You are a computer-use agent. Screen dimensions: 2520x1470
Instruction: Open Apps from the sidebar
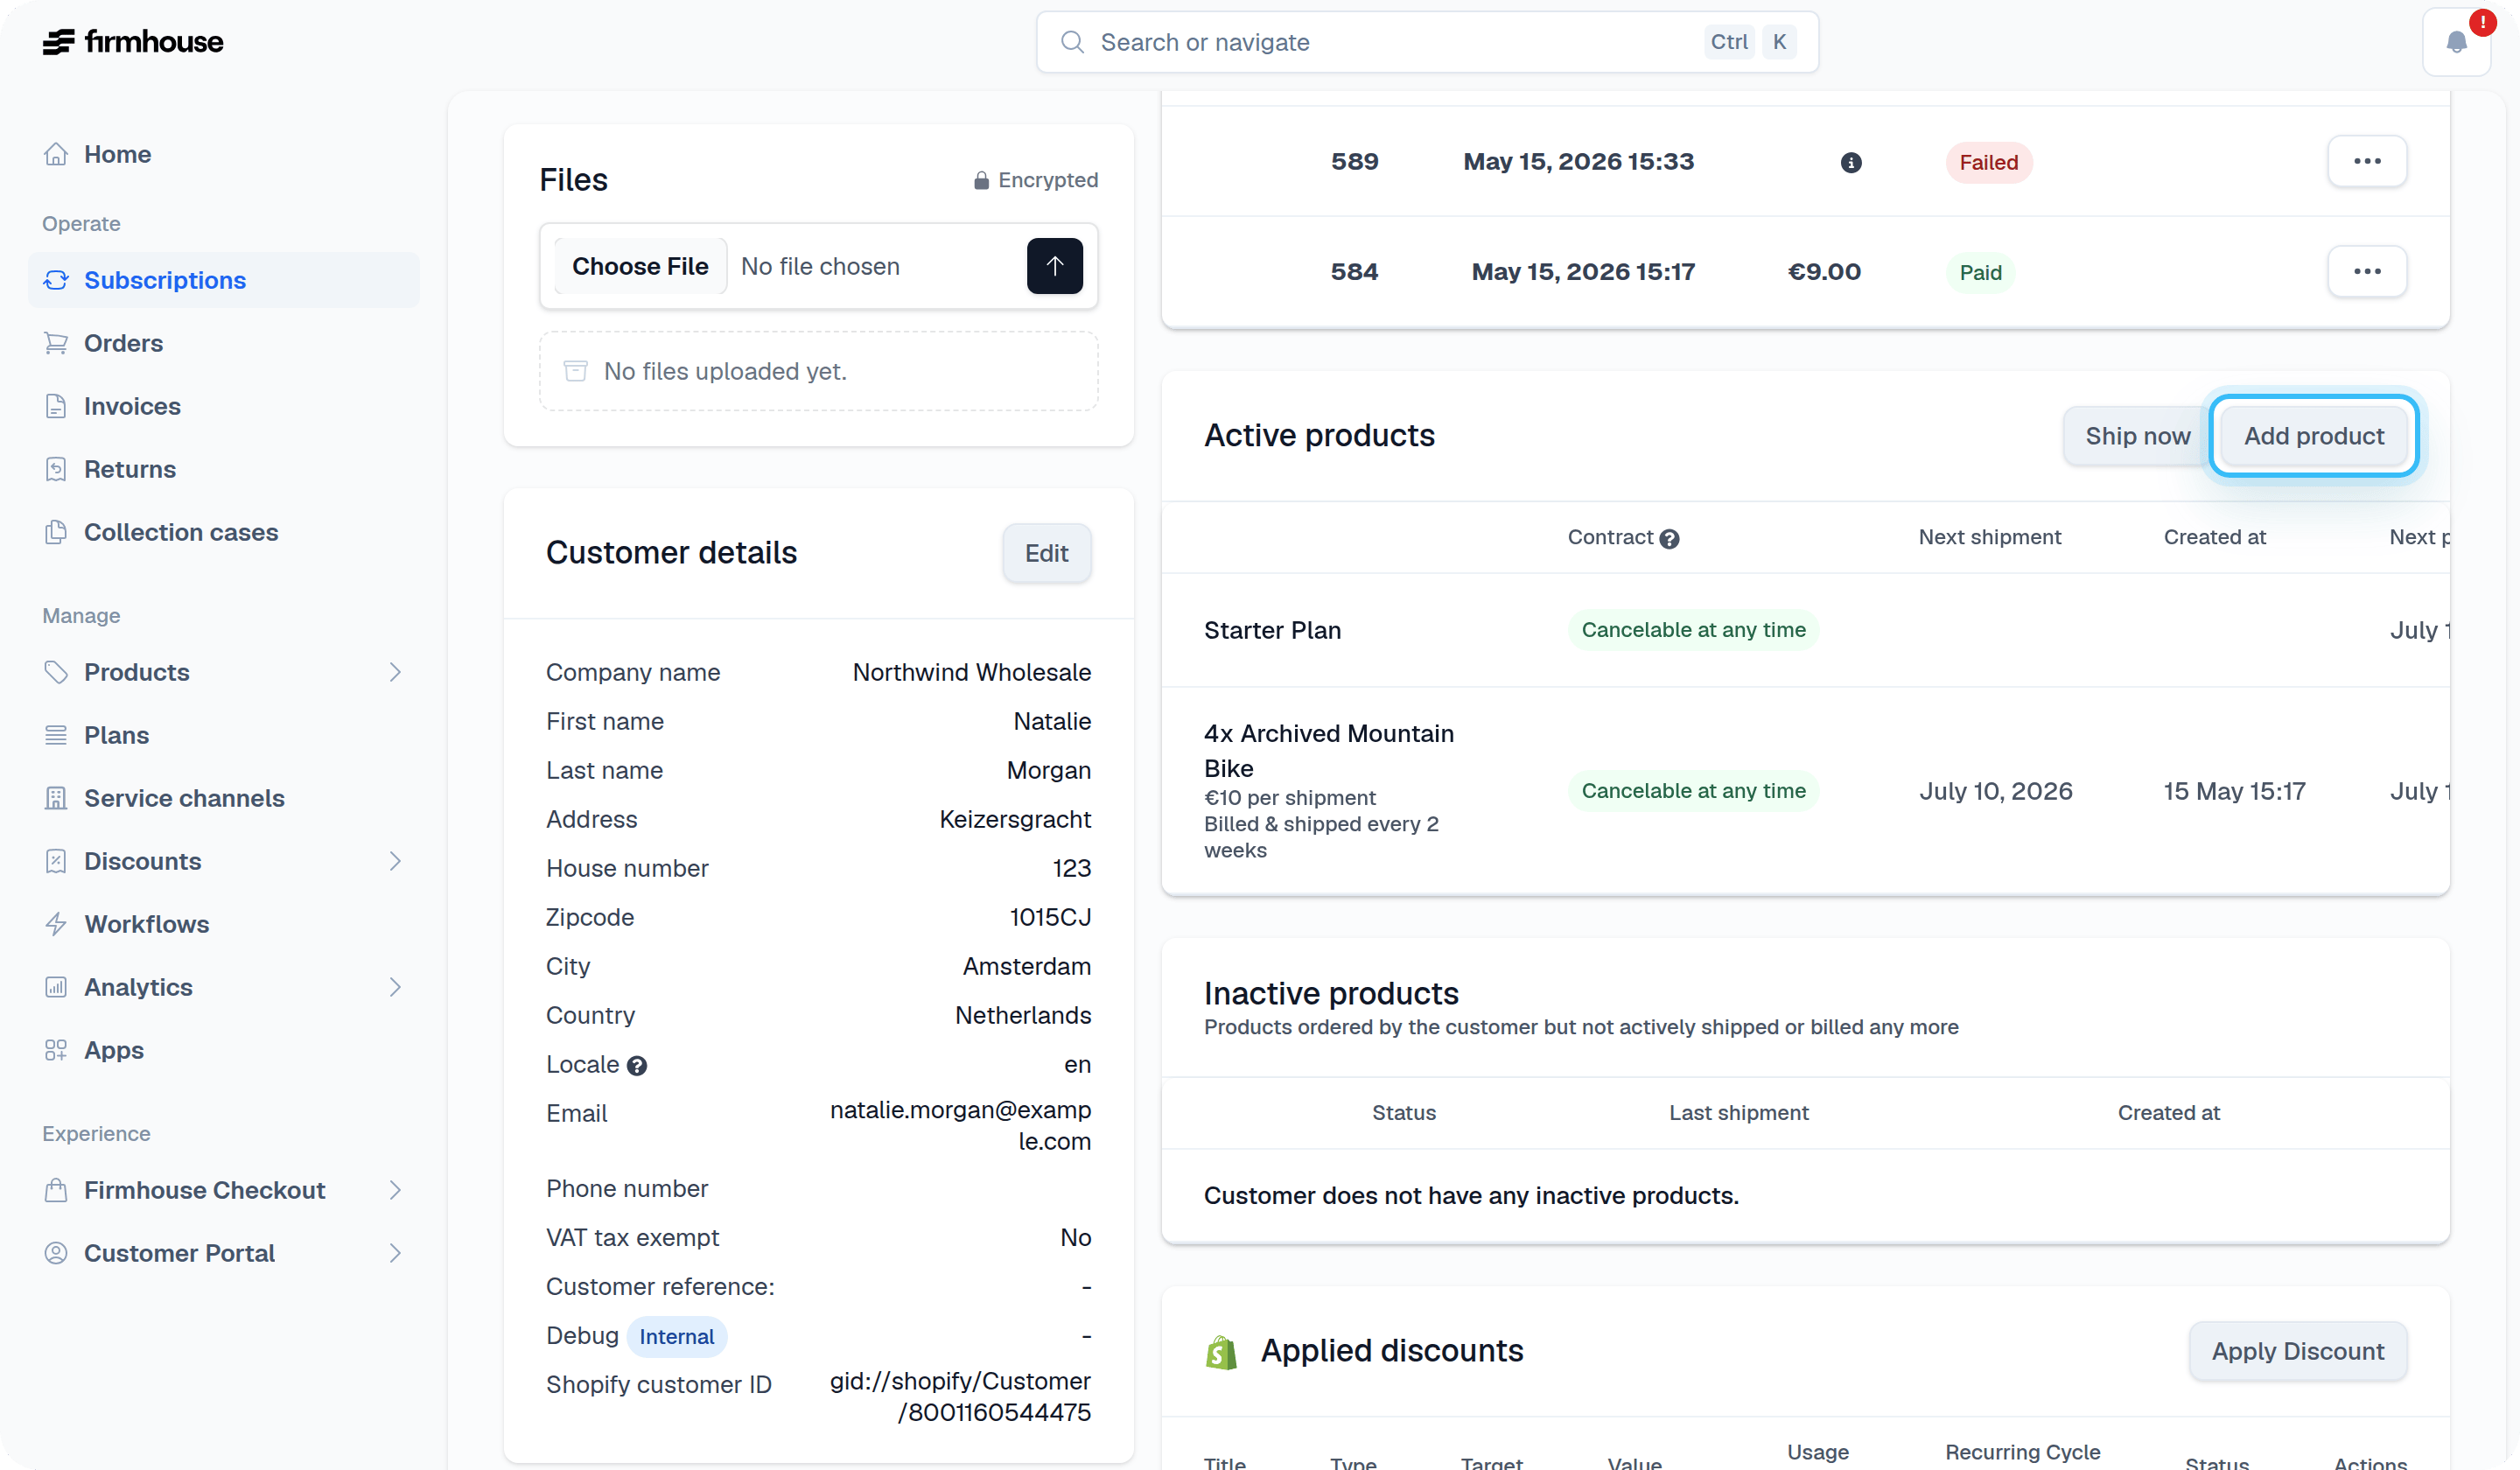click(x=224, y=1050)
